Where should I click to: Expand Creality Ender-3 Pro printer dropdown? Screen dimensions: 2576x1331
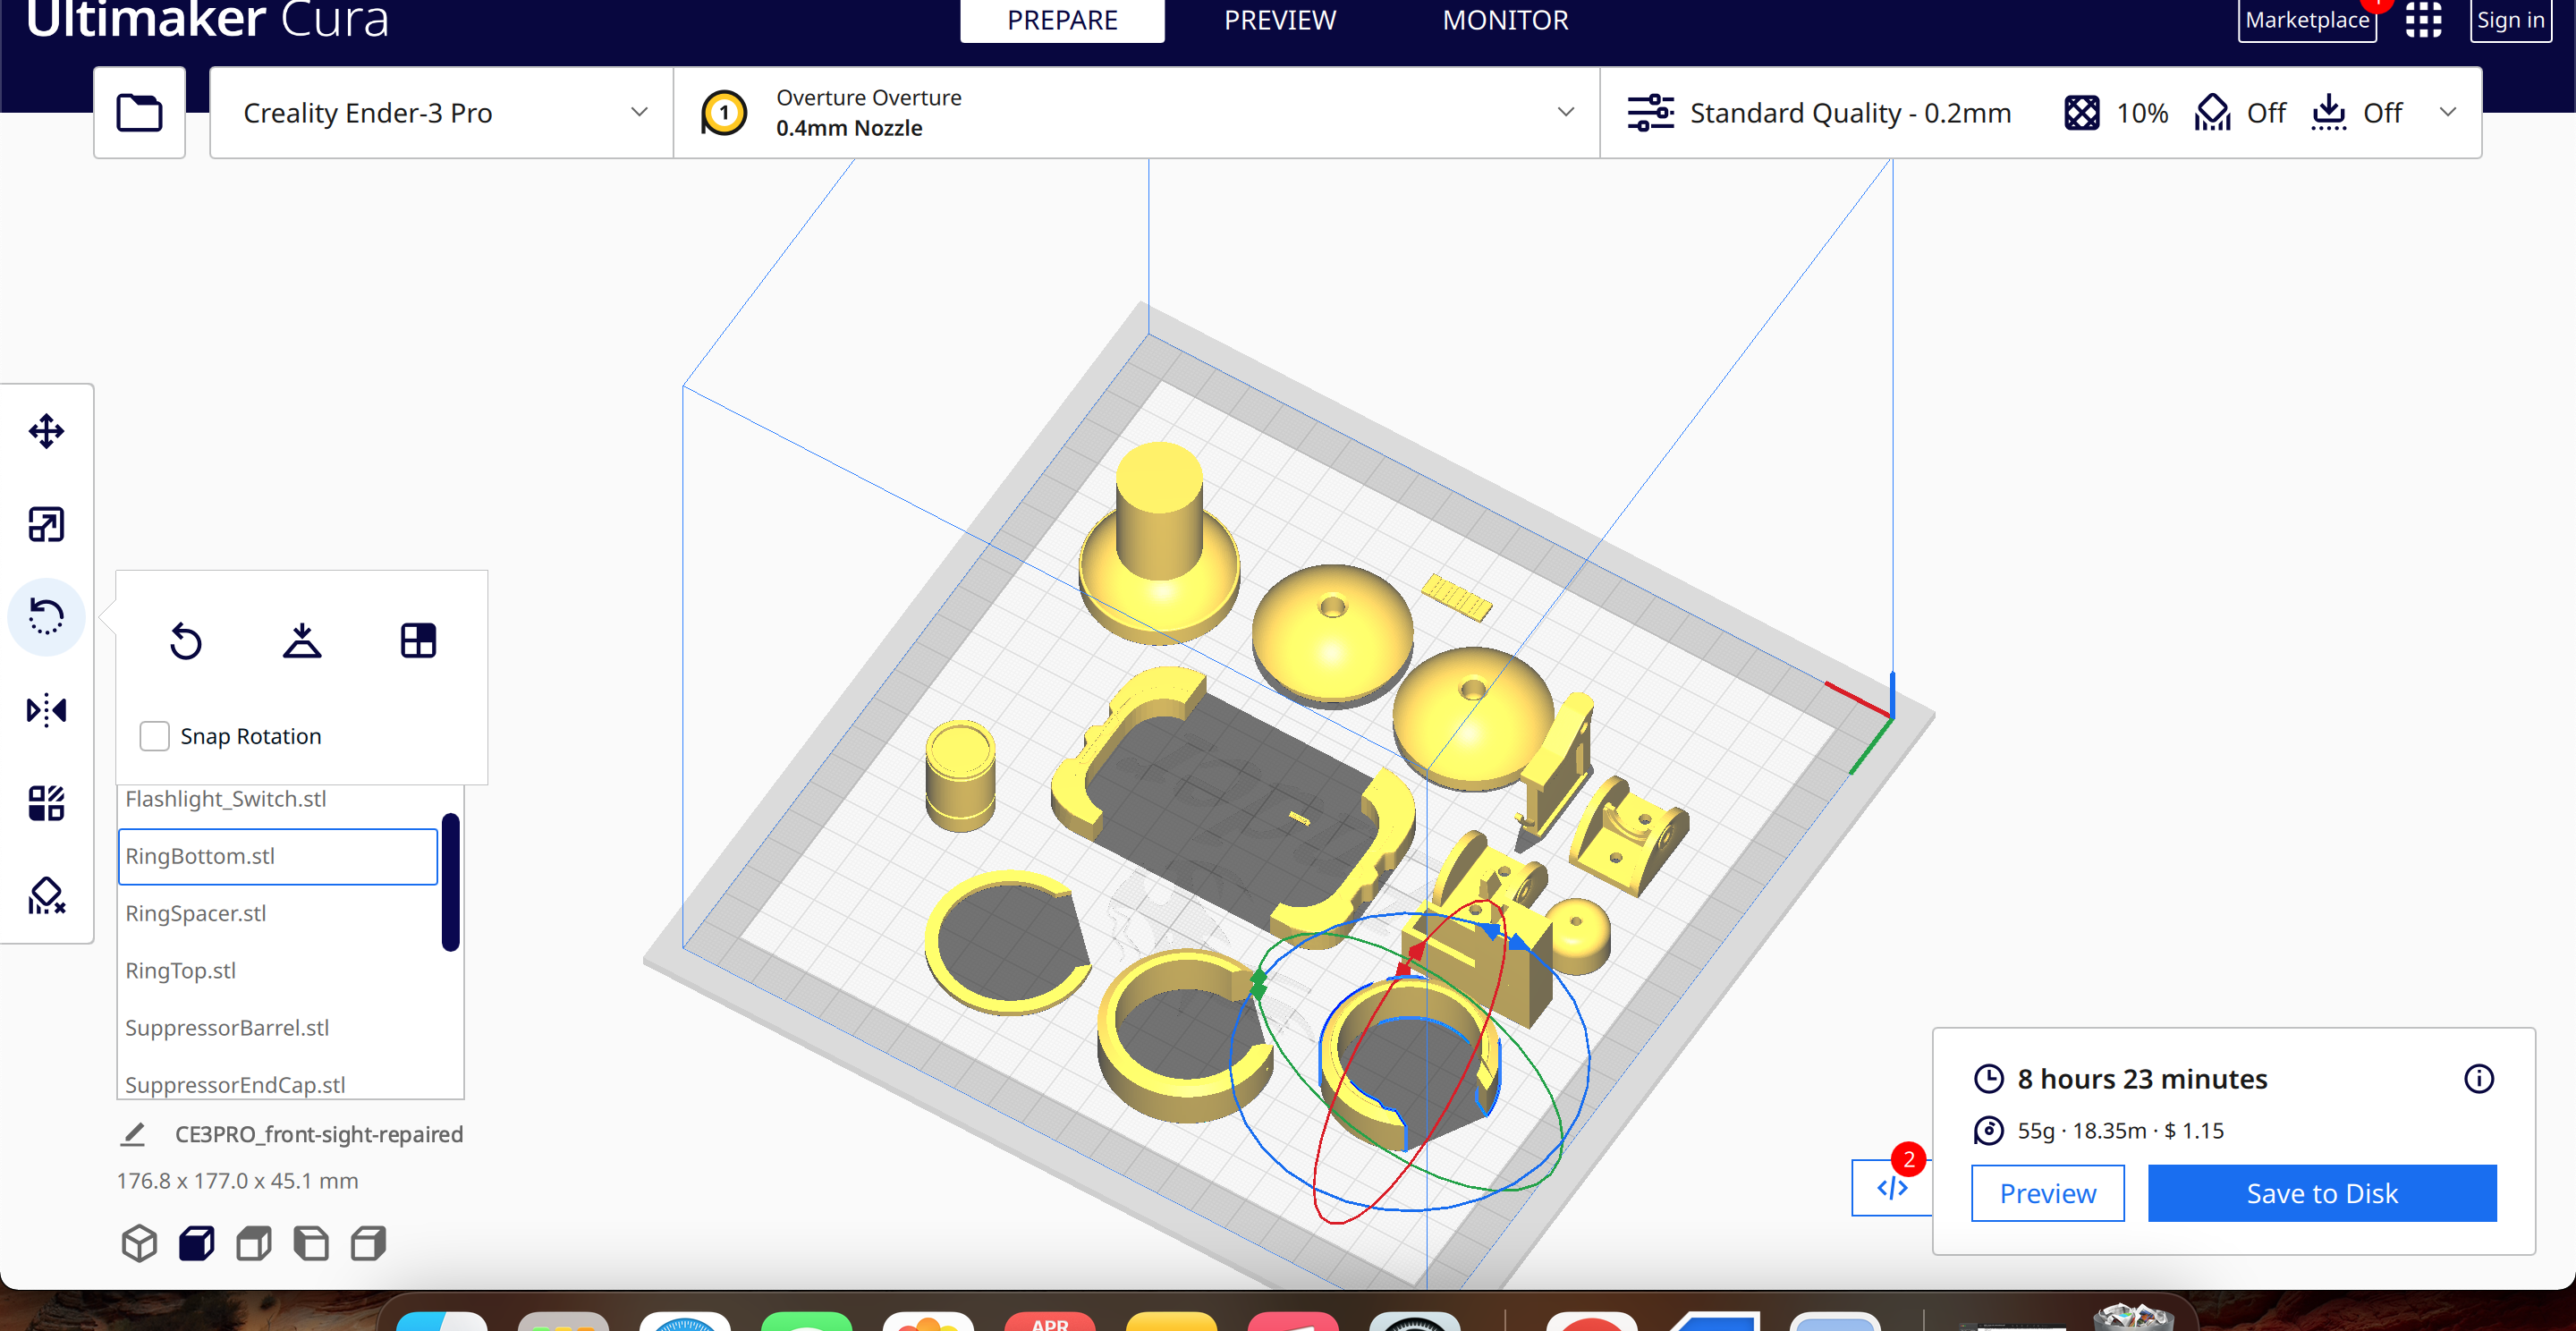(441, 112)
